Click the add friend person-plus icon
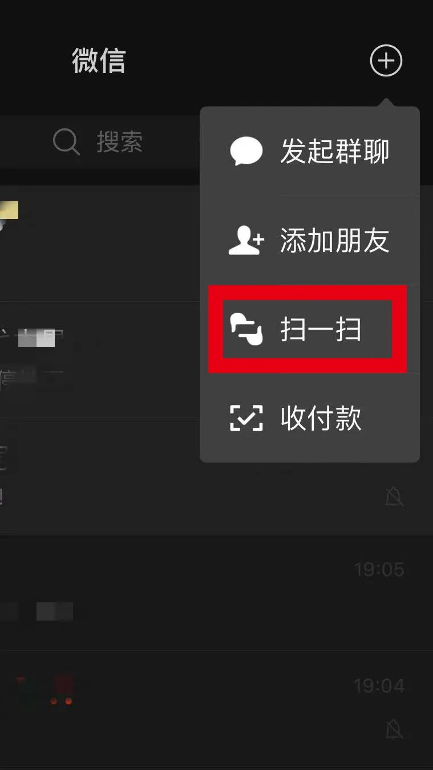Image resolution: width=433 pixels, height=770 pixels. pyautogui.click(x=246, y=240)
